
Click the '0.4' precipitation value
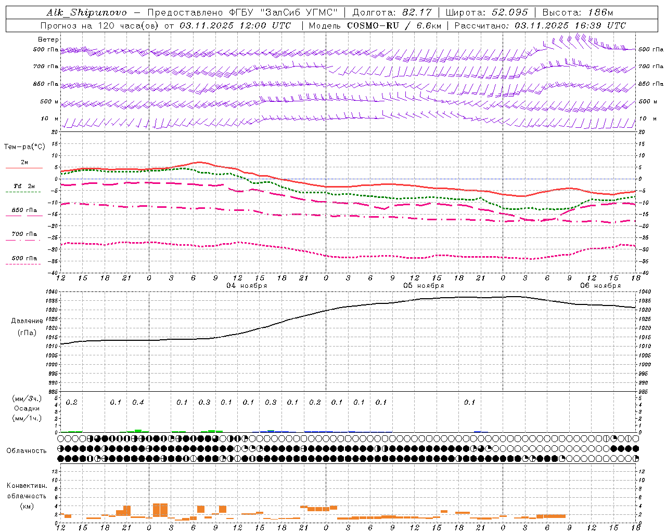click(x=138, y=402)
